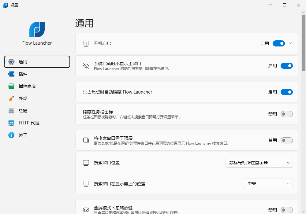Viewport: 306px width, 214px height.
Task: Click the monitor icon beside 搜索窗口位置
Action: click(x=86, y=163)
